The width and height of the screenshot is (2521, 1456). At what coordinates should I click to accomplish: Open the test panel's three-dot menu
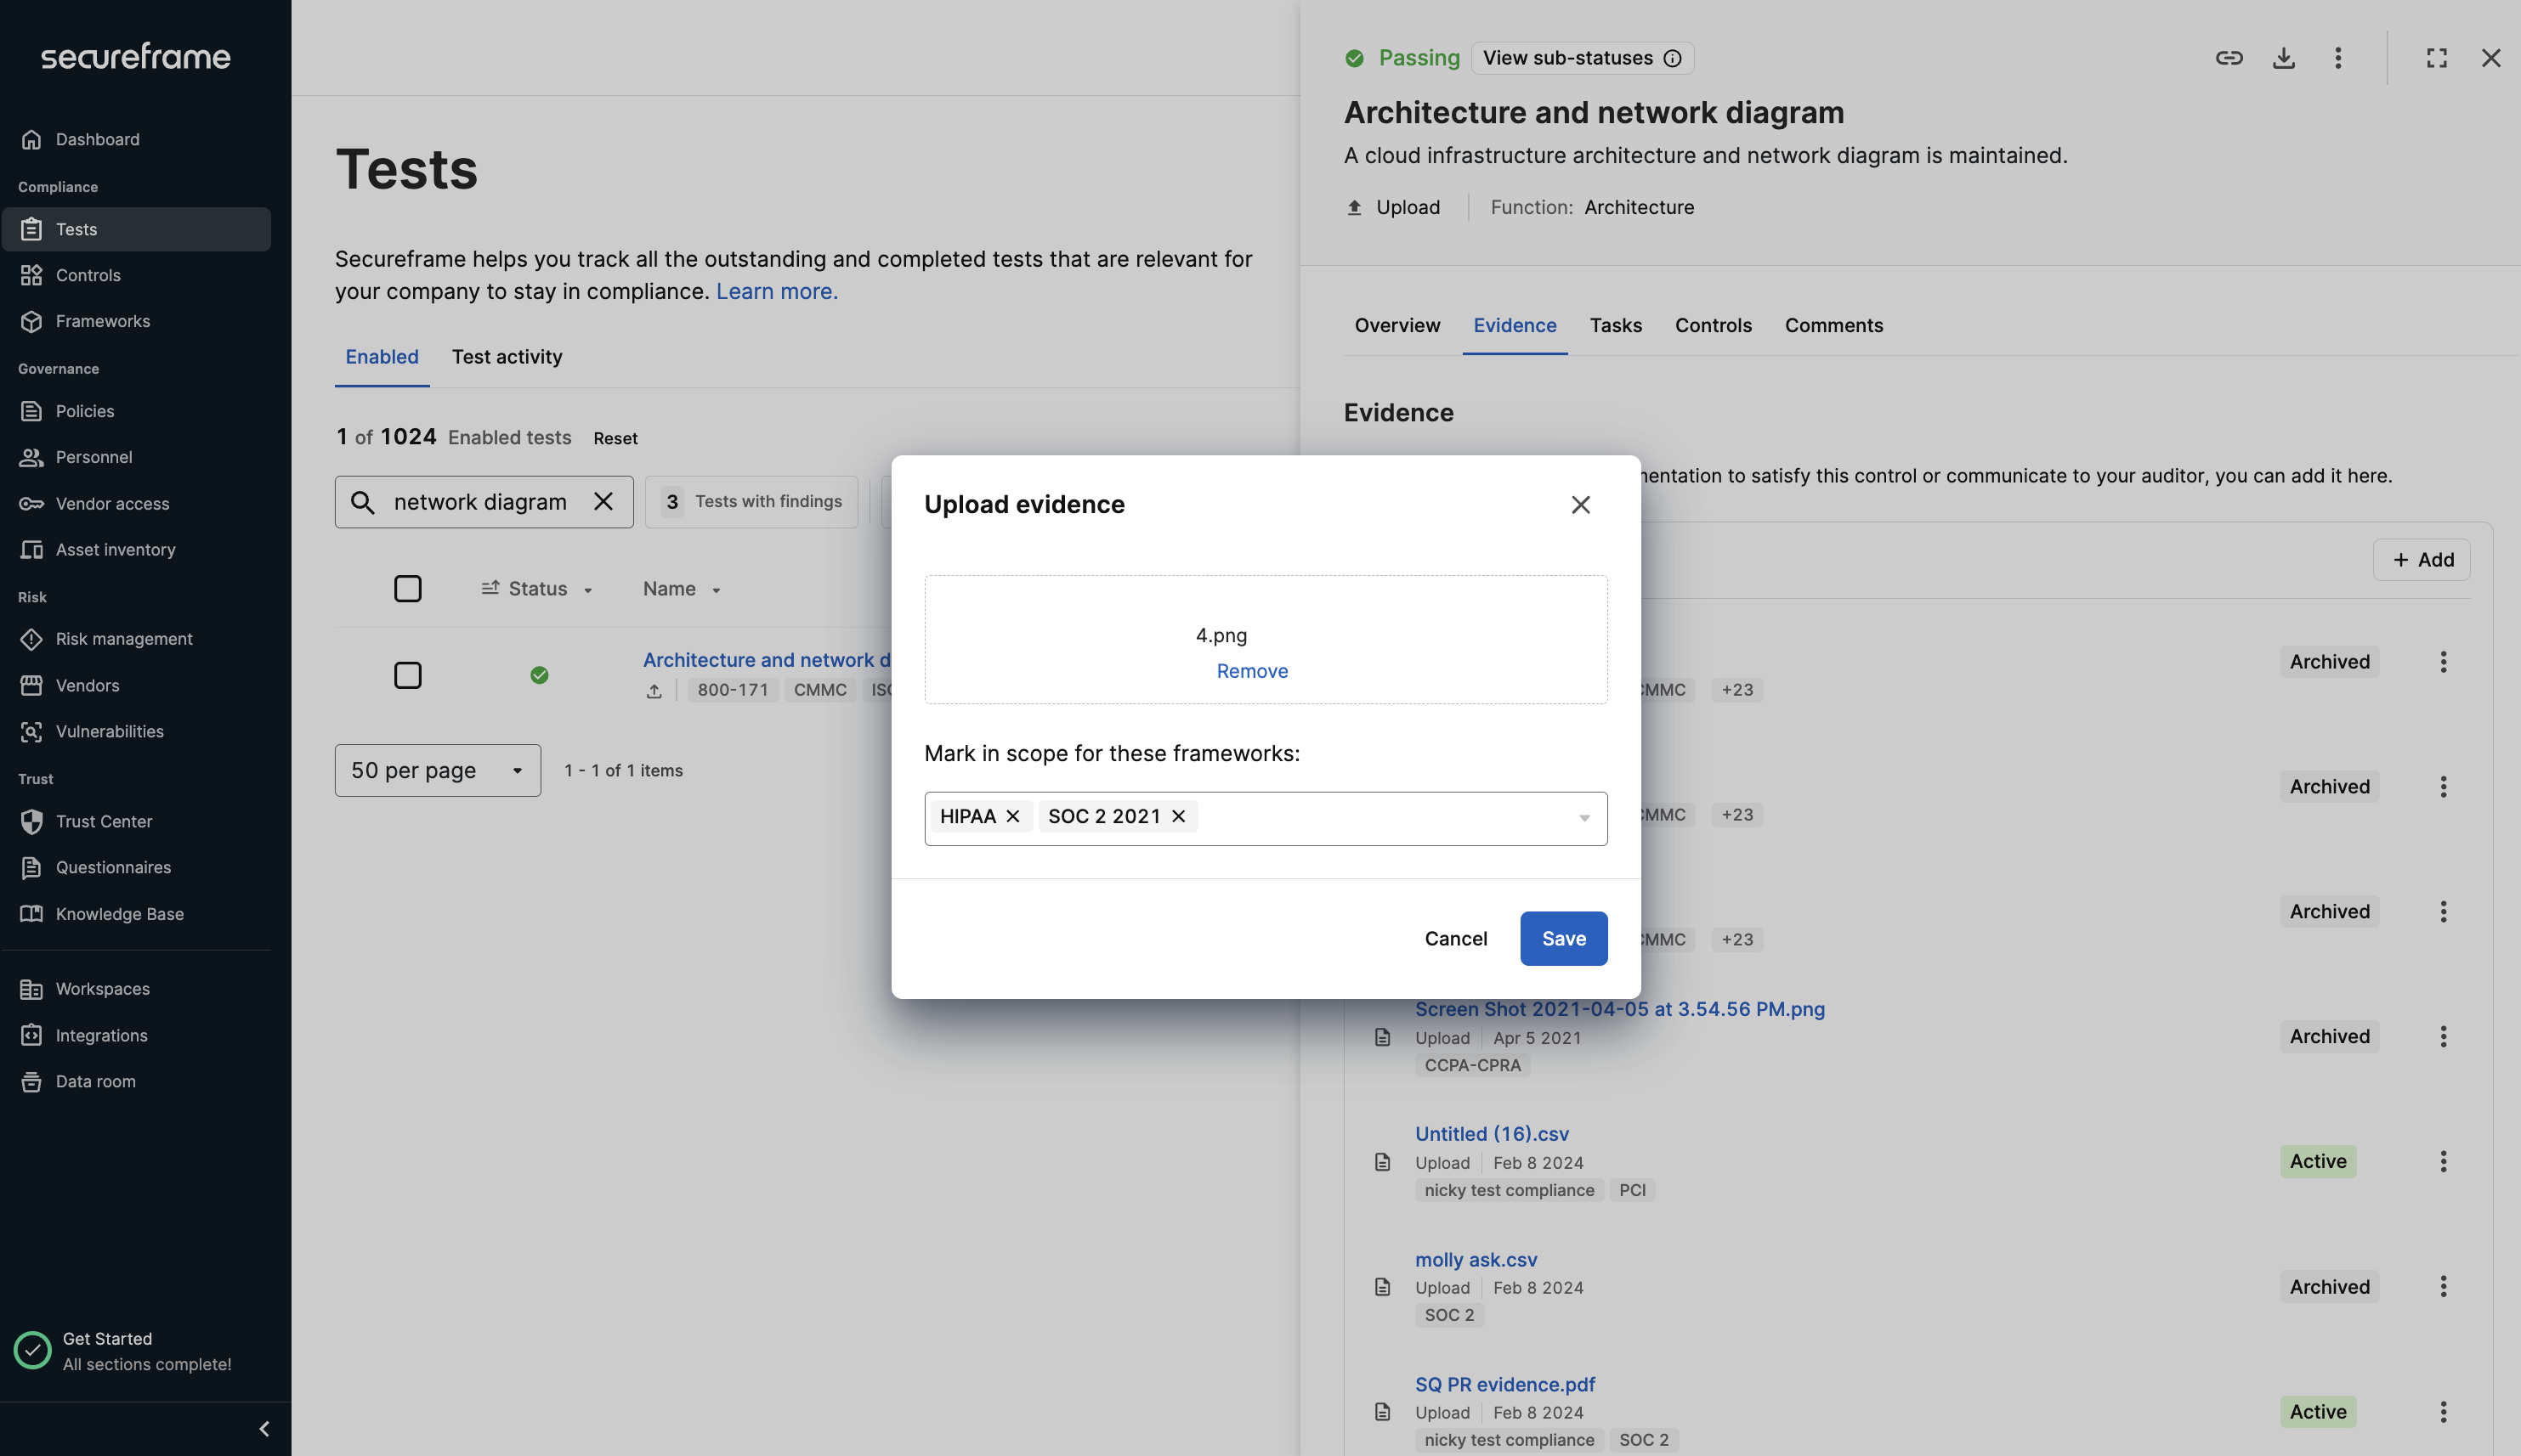coord(2338,58)
